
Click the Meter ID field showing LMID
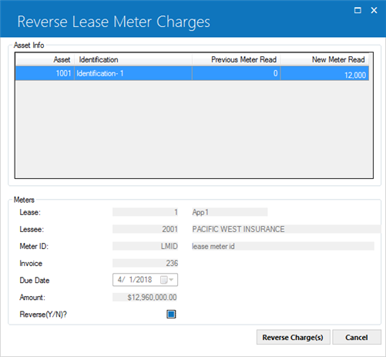click(x=145, y=246)
